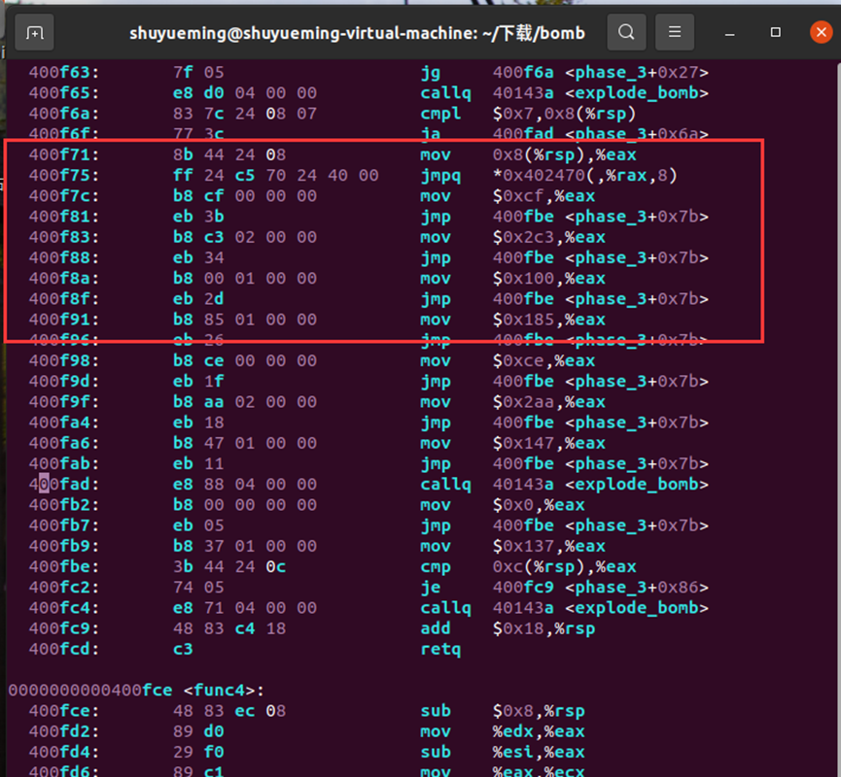Viewport: 841px width, 777px height.
Task: Maximize the terminal window
Action: (775, 32)
